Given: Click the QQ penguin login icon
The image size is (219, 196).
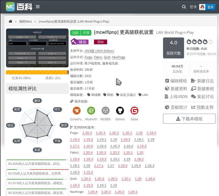Looking at the screenshot, I should pos(202,7).
